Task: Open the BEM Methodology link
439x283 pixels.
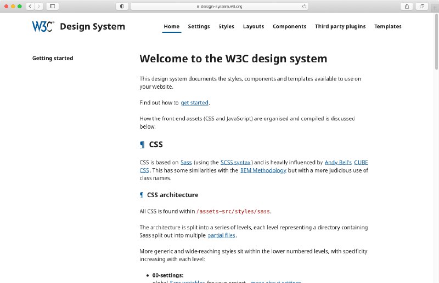Action: [x=263, y=170]
